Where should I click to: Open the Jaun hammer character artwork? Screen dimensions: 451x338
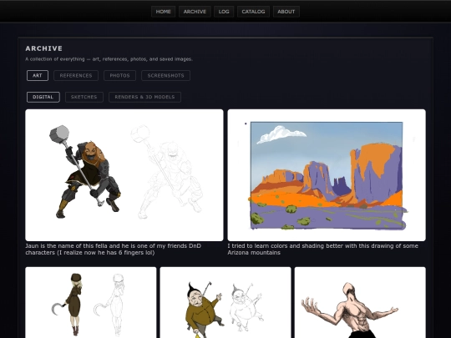click(x=124, y=175)
